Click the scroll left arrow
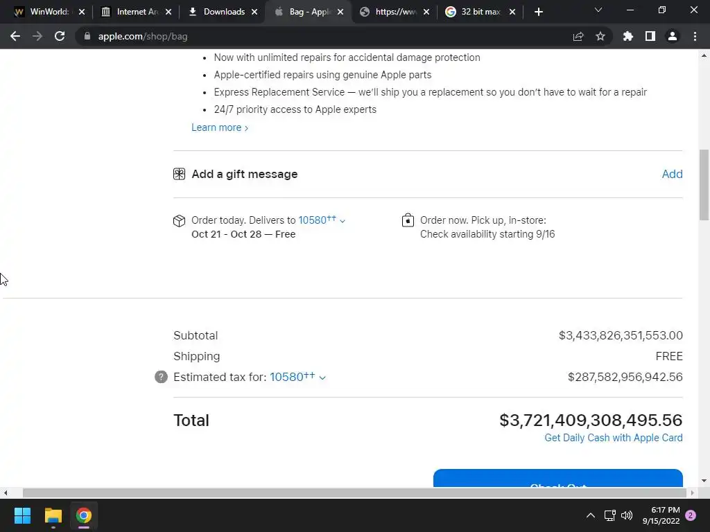The width and height of the screenshot is (710, 532). pos(6,493)
